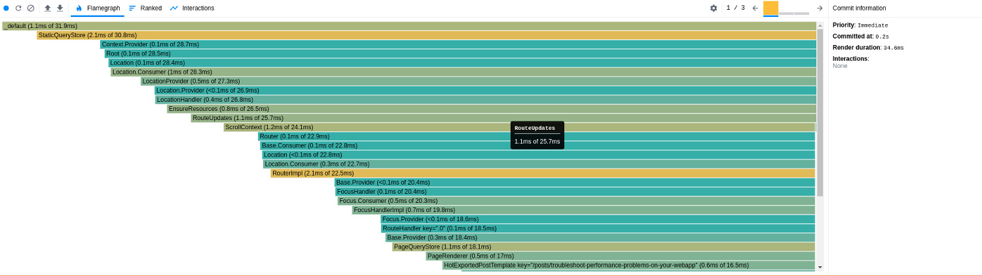Click the Priority Immediate text

point(860,25)
